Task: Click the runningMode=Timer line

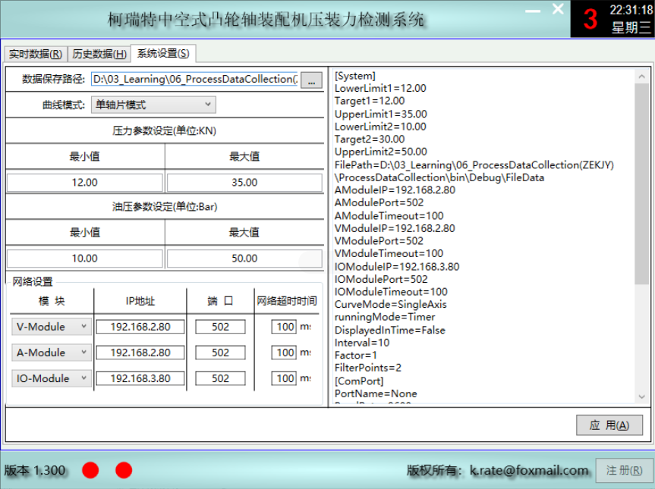Action: (385, 317)
